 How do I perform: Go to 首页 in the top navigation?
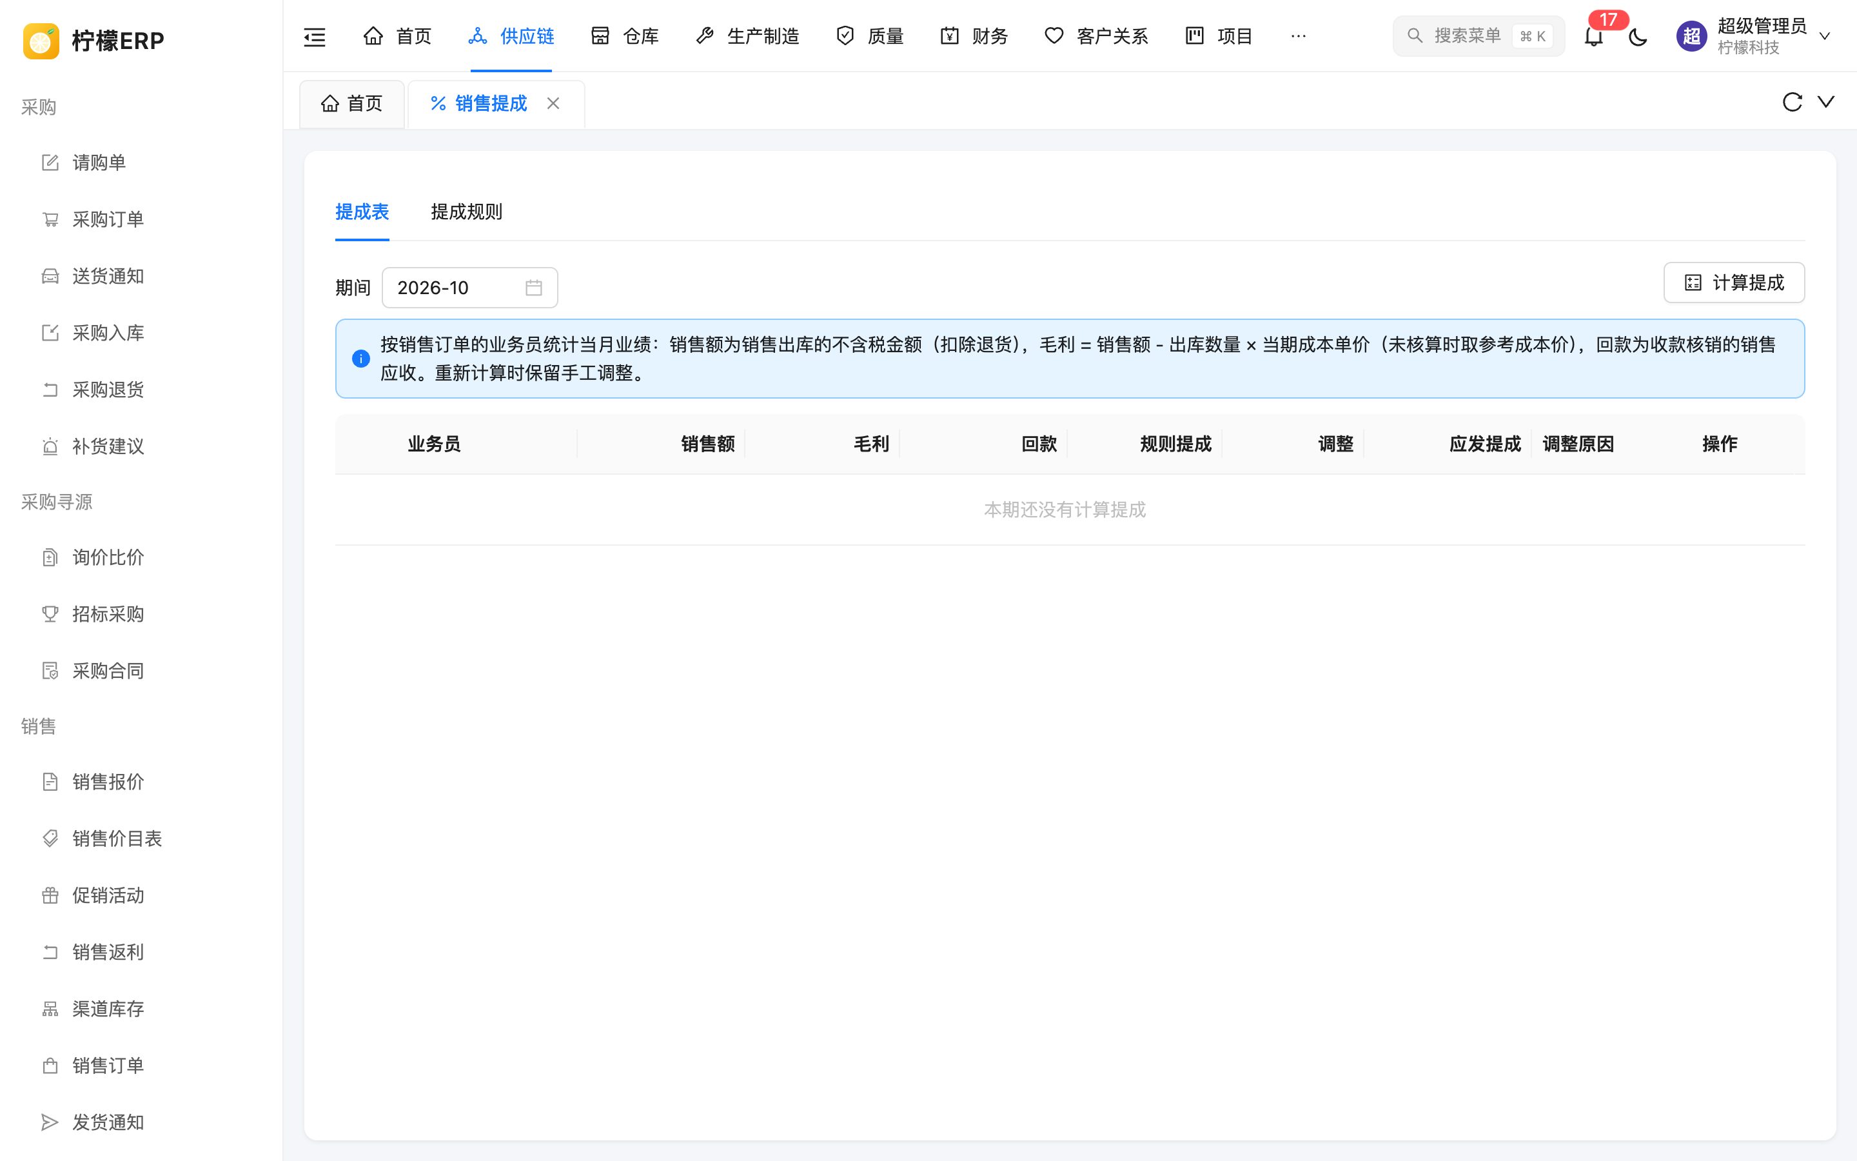pos(397,36)
